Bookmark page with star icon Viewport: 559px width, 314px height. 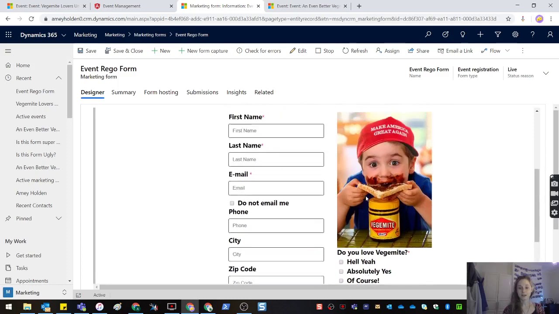point(508,19)
